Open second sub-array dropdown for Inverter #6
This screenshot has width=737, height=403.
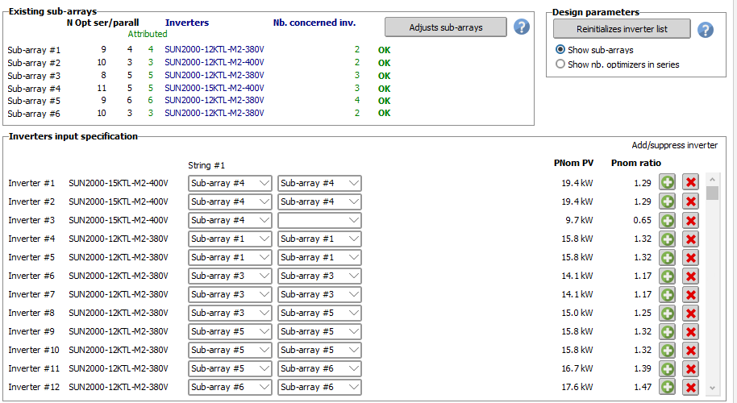click(x=319, y=276)
